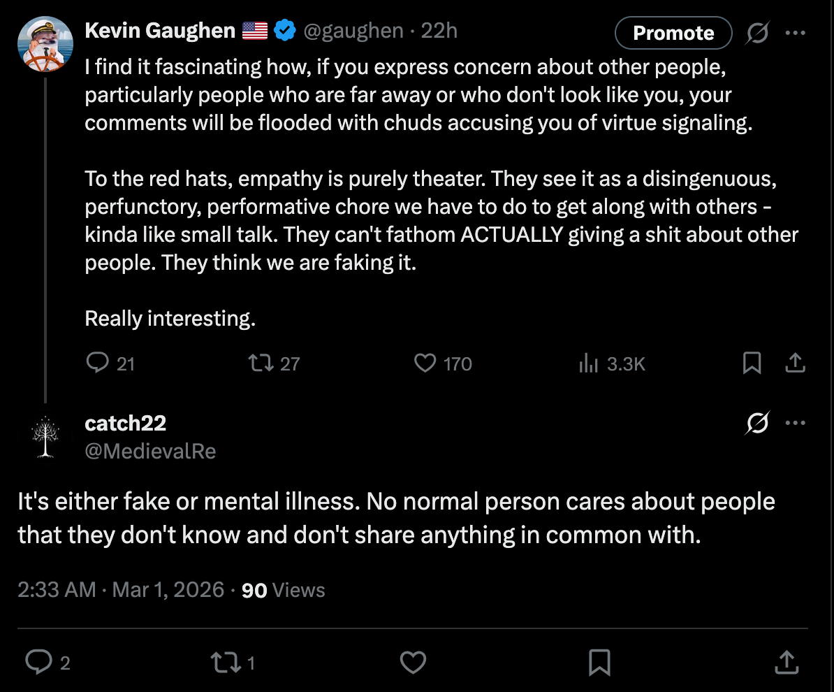Reply to Kevin Gaughen's tweet
The image size is (834, 692).
[x=98, y=363]
